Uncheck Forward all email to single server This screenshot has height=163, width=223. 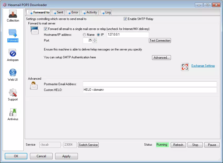click(x=46, y=29)
